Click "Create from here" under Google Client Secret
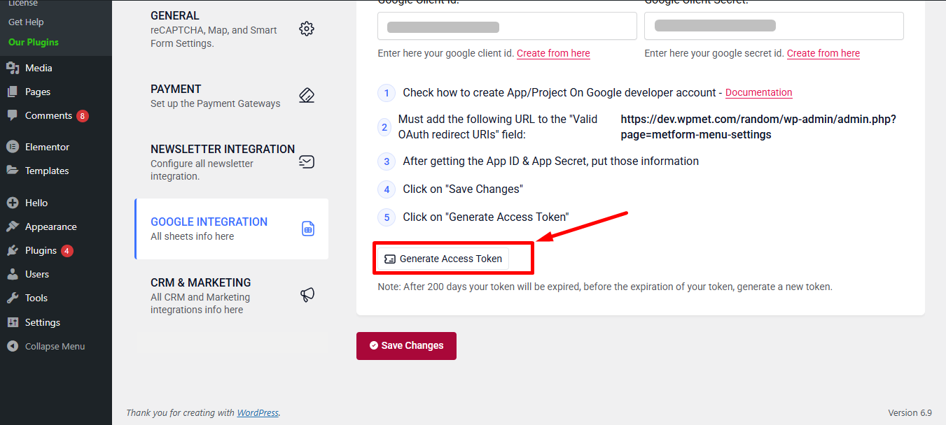The width and height of the screenshot is (946, 425). click(x=823, y=52)
